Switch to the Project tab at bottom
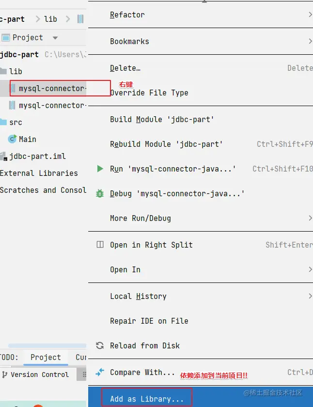 46,357
